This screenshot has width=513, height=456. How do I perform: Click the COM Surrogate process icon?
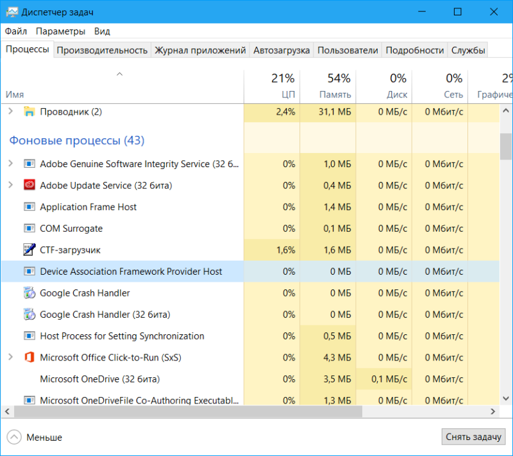29,228
